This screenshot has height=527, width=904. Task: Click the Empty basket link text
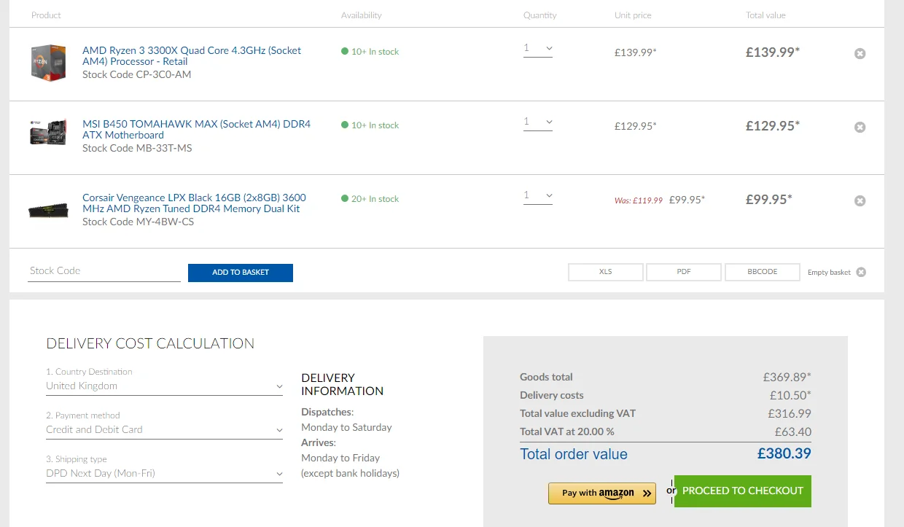coord(829,273)
